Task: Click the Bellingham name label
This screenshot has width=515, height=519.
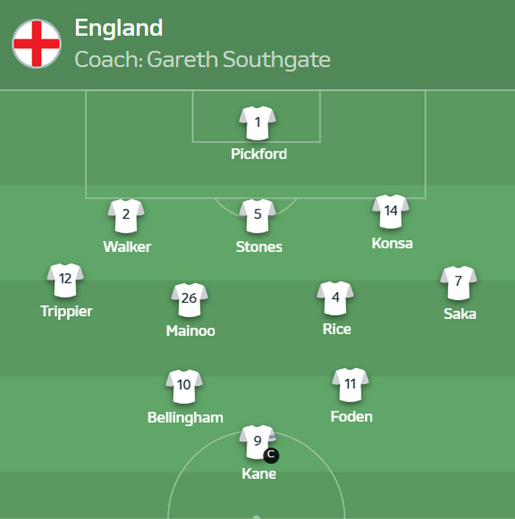Action: click(185, 418)
